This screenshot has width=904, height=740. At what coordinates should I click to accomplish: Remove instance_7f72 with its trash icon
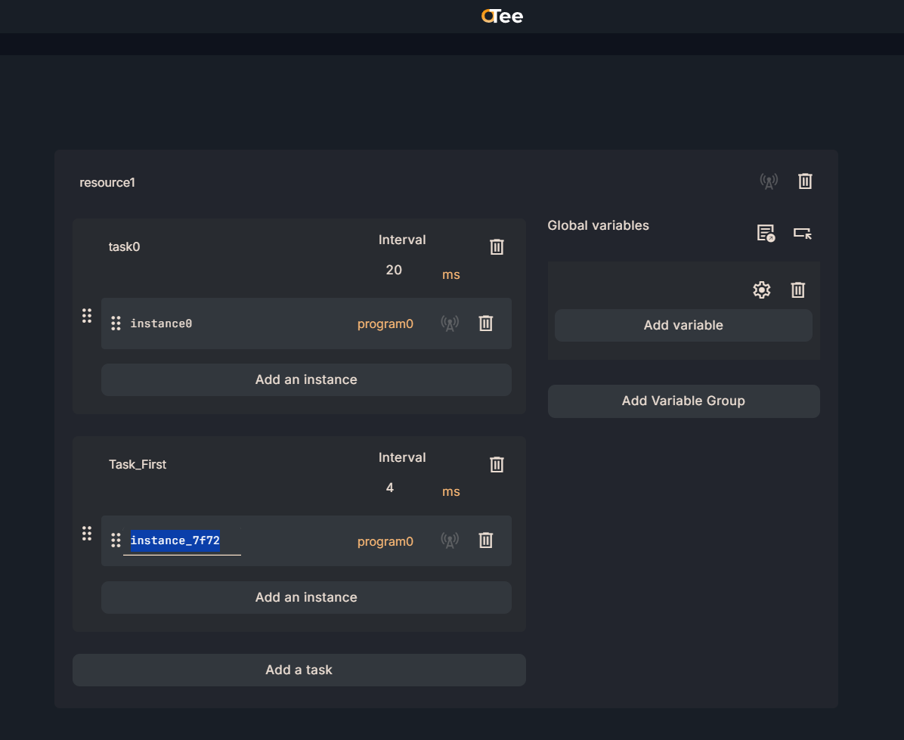486,540
